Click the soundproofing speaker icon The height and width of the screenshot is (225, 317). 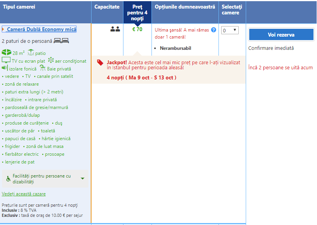pyautogui.click(x=5, y=68)
